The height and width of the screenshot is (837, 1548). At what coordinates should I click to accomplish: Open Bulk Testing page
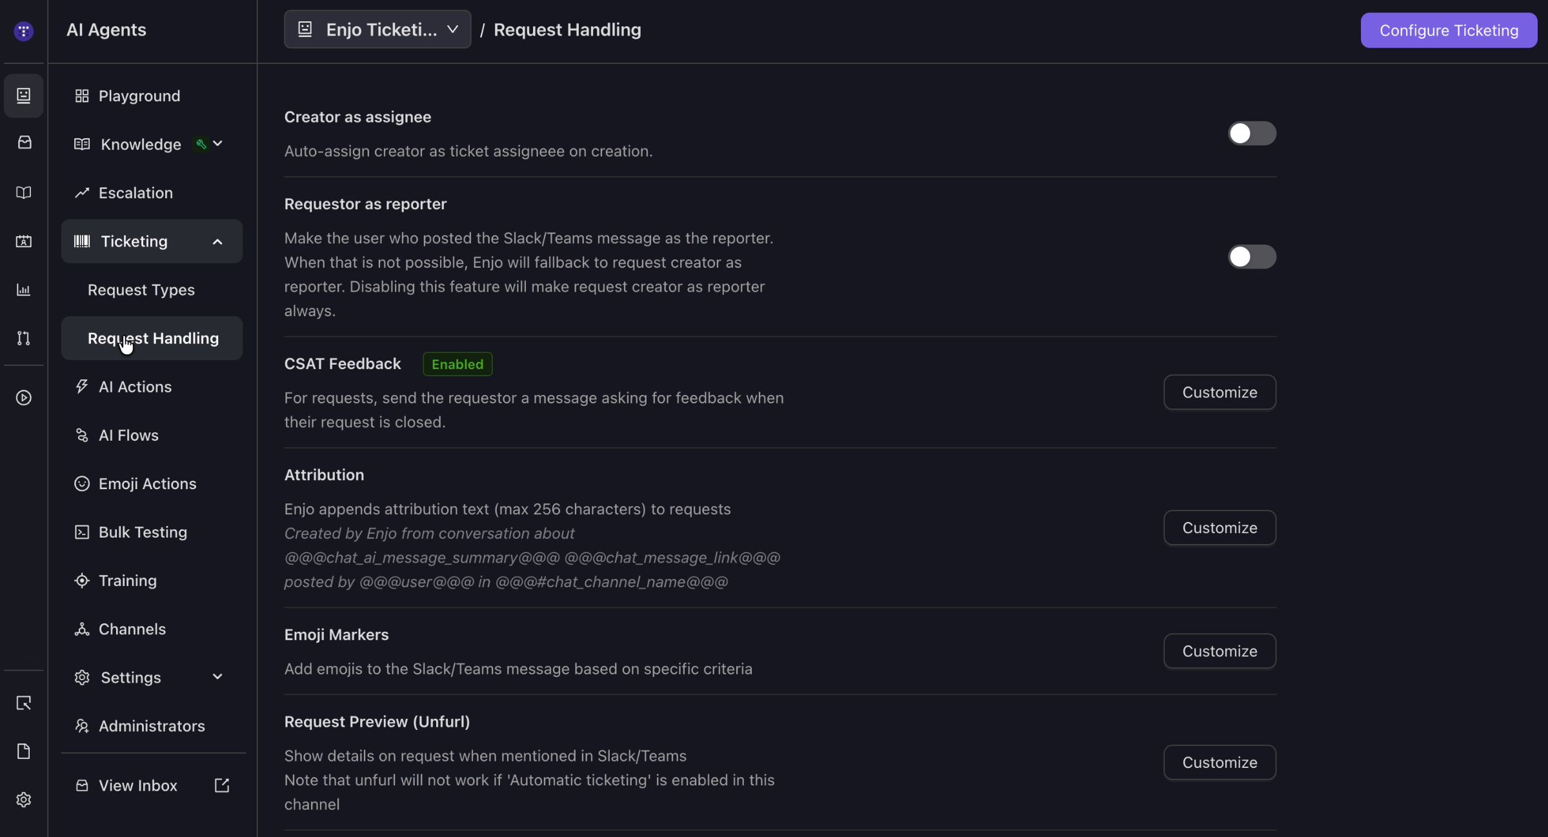(x=152, y=532)
